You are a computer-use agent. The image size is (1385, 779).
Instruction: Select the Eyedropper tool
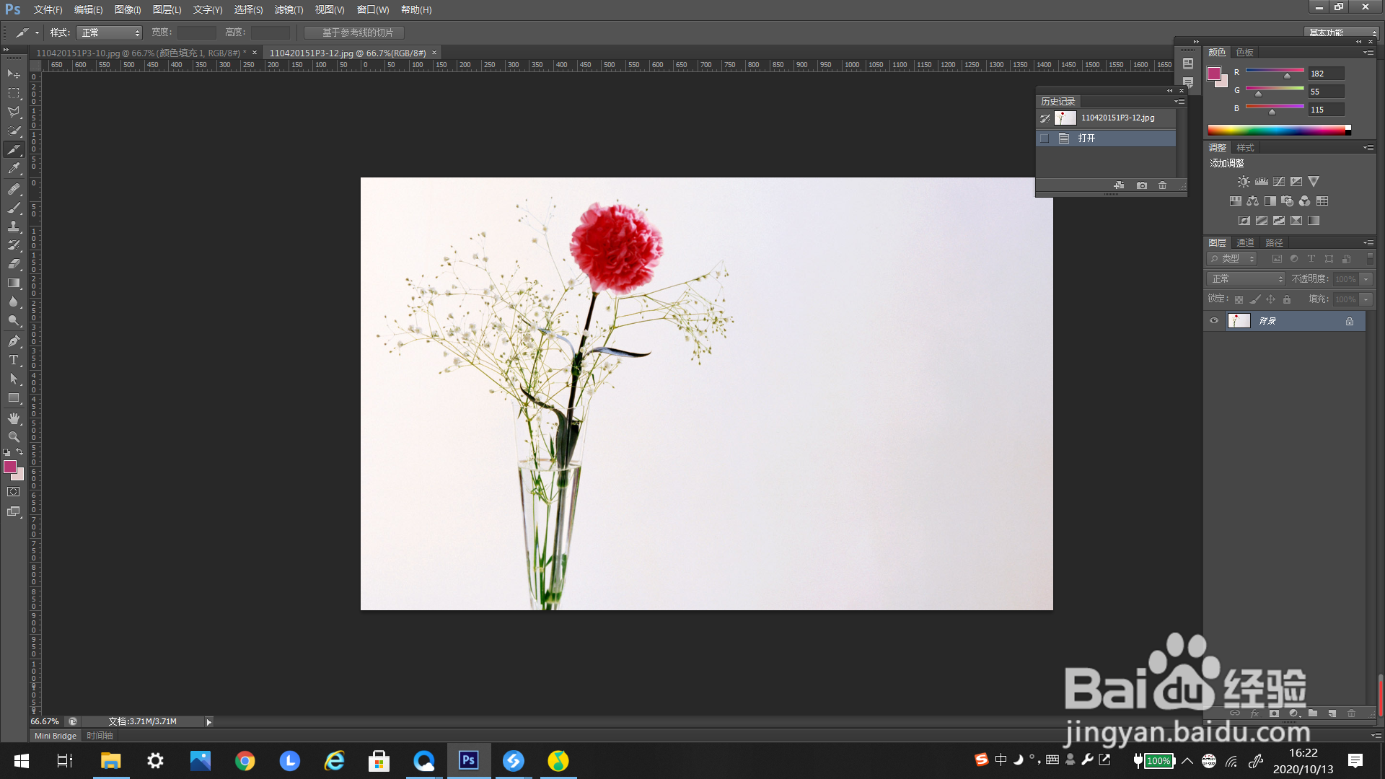click(x=14, y=169)
